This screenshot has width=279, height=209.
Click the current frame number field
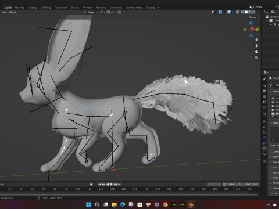[x=214, y=185]
